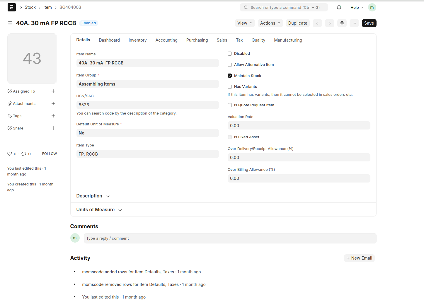Image resolution: width=424 pixels, height=300 pixels.
Task: Click the heart like icon
Action: (10, 154)
